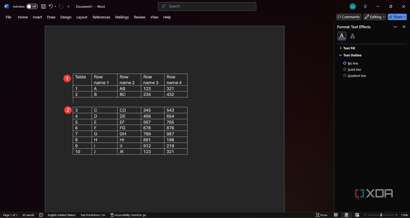Click the zoom out minus button
This screenshot has height=218, width=410.
point(365,215)
